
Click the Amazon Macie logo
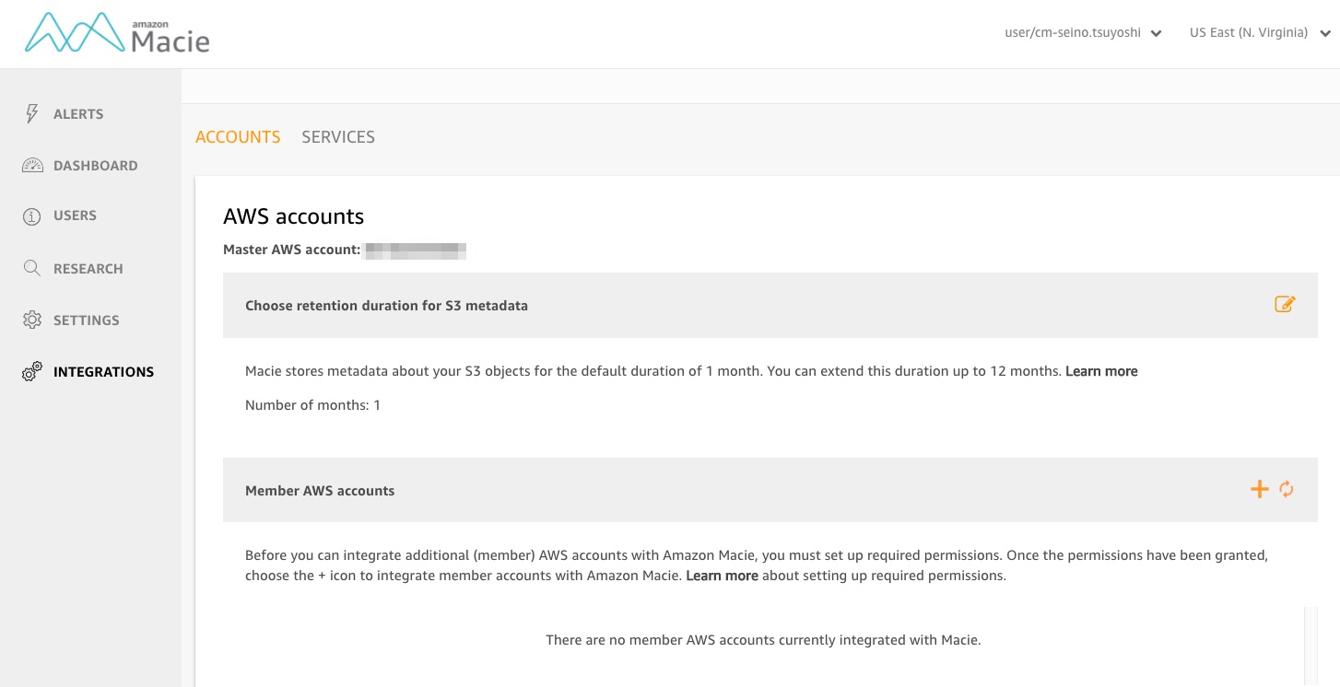point(117,34)
